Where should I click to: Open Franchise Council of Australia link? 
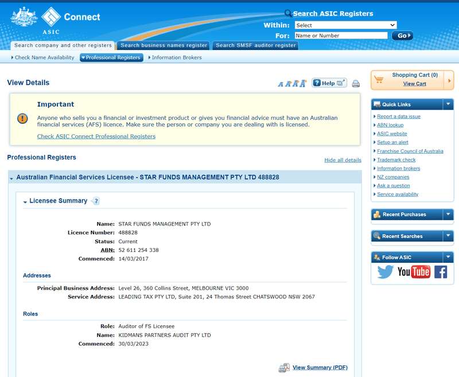click(x=410, y=151)
